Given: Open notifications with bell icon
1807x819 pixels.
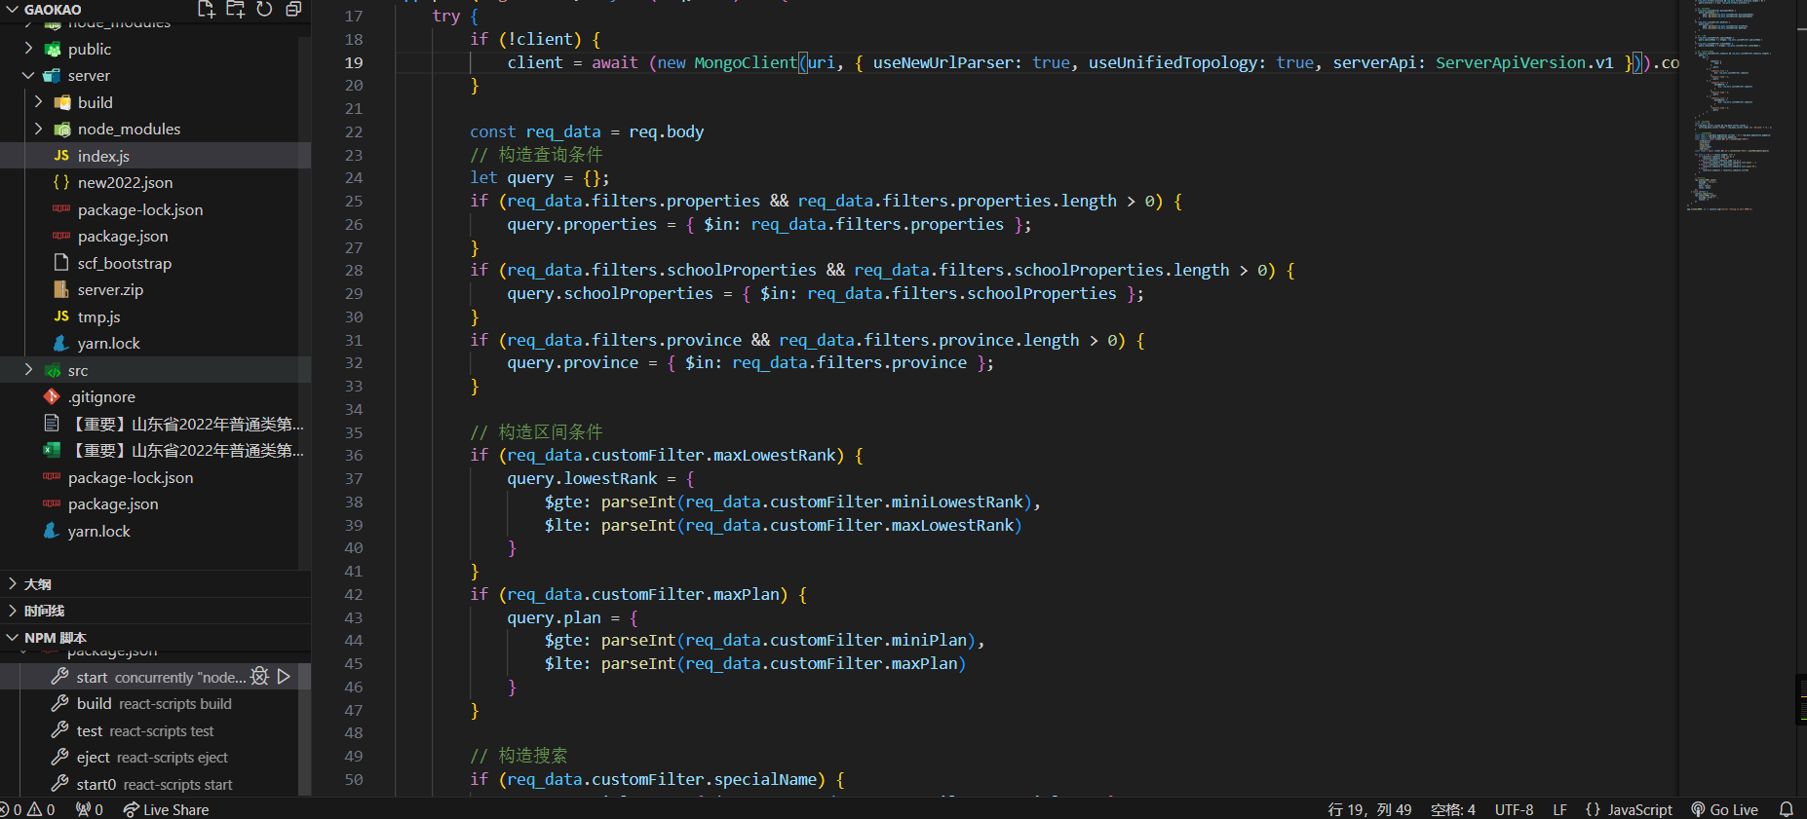Looking at the screenshot, I should [1786, 809].
